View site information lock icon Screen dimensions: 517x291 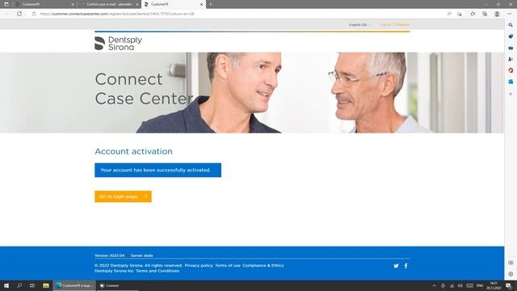click(34, 14)
